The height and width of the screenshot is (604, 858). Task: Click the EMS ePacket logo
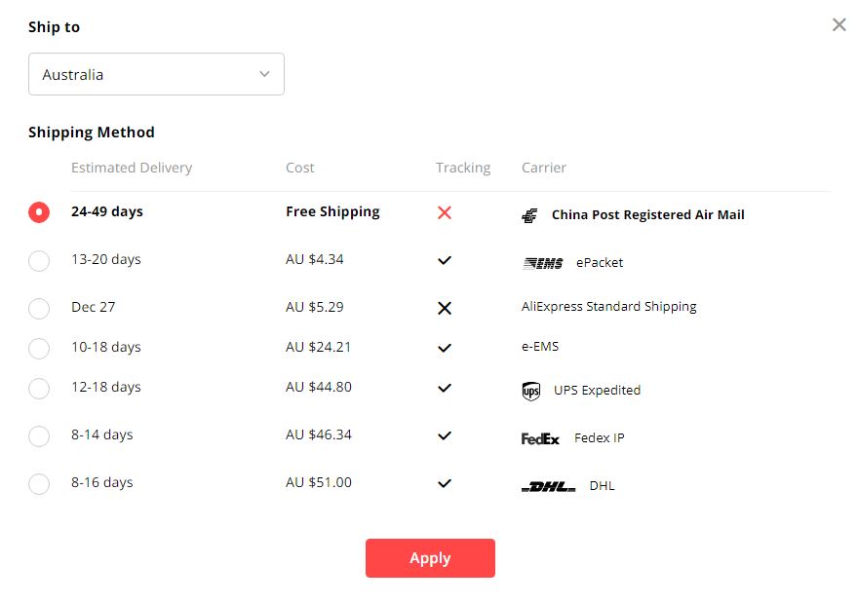(542, 263)
